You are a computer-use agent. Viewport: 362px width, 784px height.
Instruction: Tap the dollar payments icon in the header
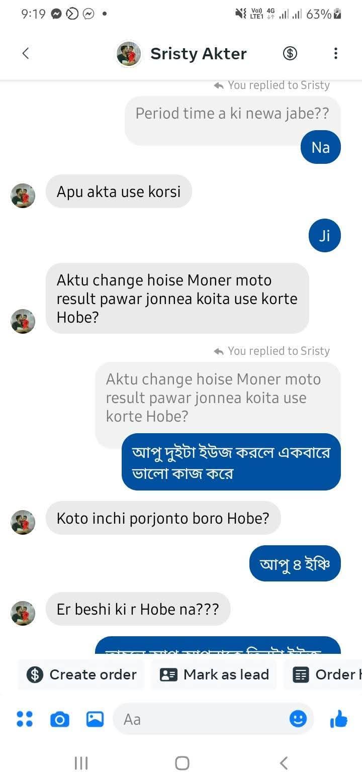tap(290, 53)
